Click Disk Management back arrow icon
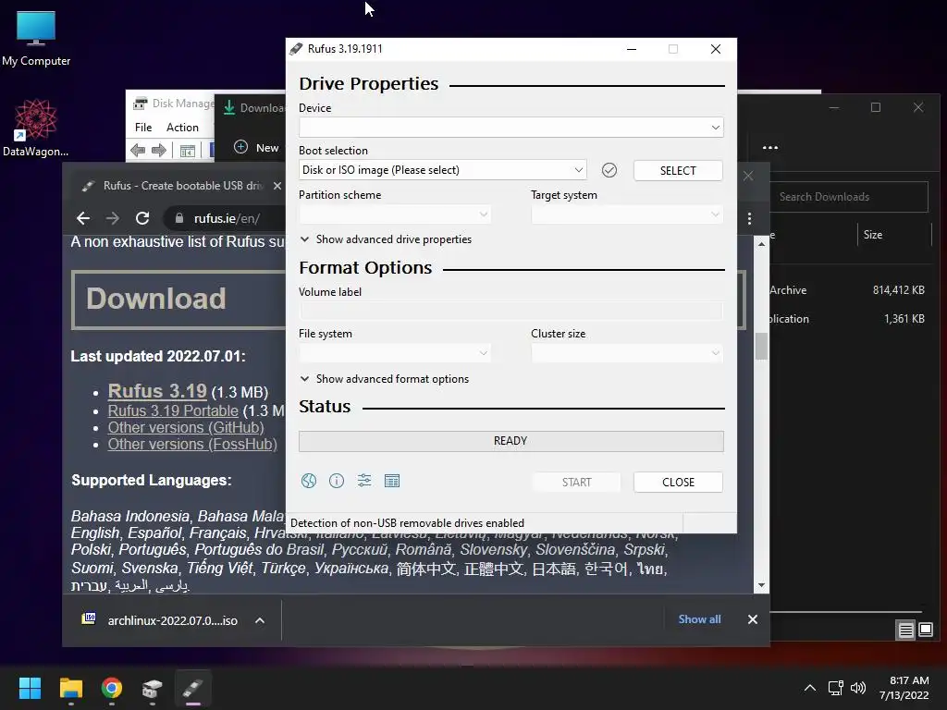The height and width of the screenshot is (710, 947). click(x=138, y=150)
